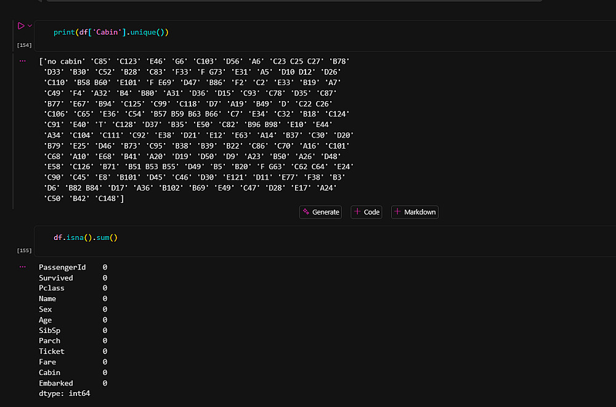Click the Generate sparkle button
The image size is (616, 407).
tap(320, 212)
